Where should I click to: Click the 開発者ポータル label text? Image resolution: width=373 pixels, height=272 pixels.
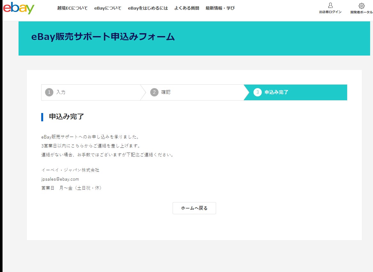click(x=361, y=12)
